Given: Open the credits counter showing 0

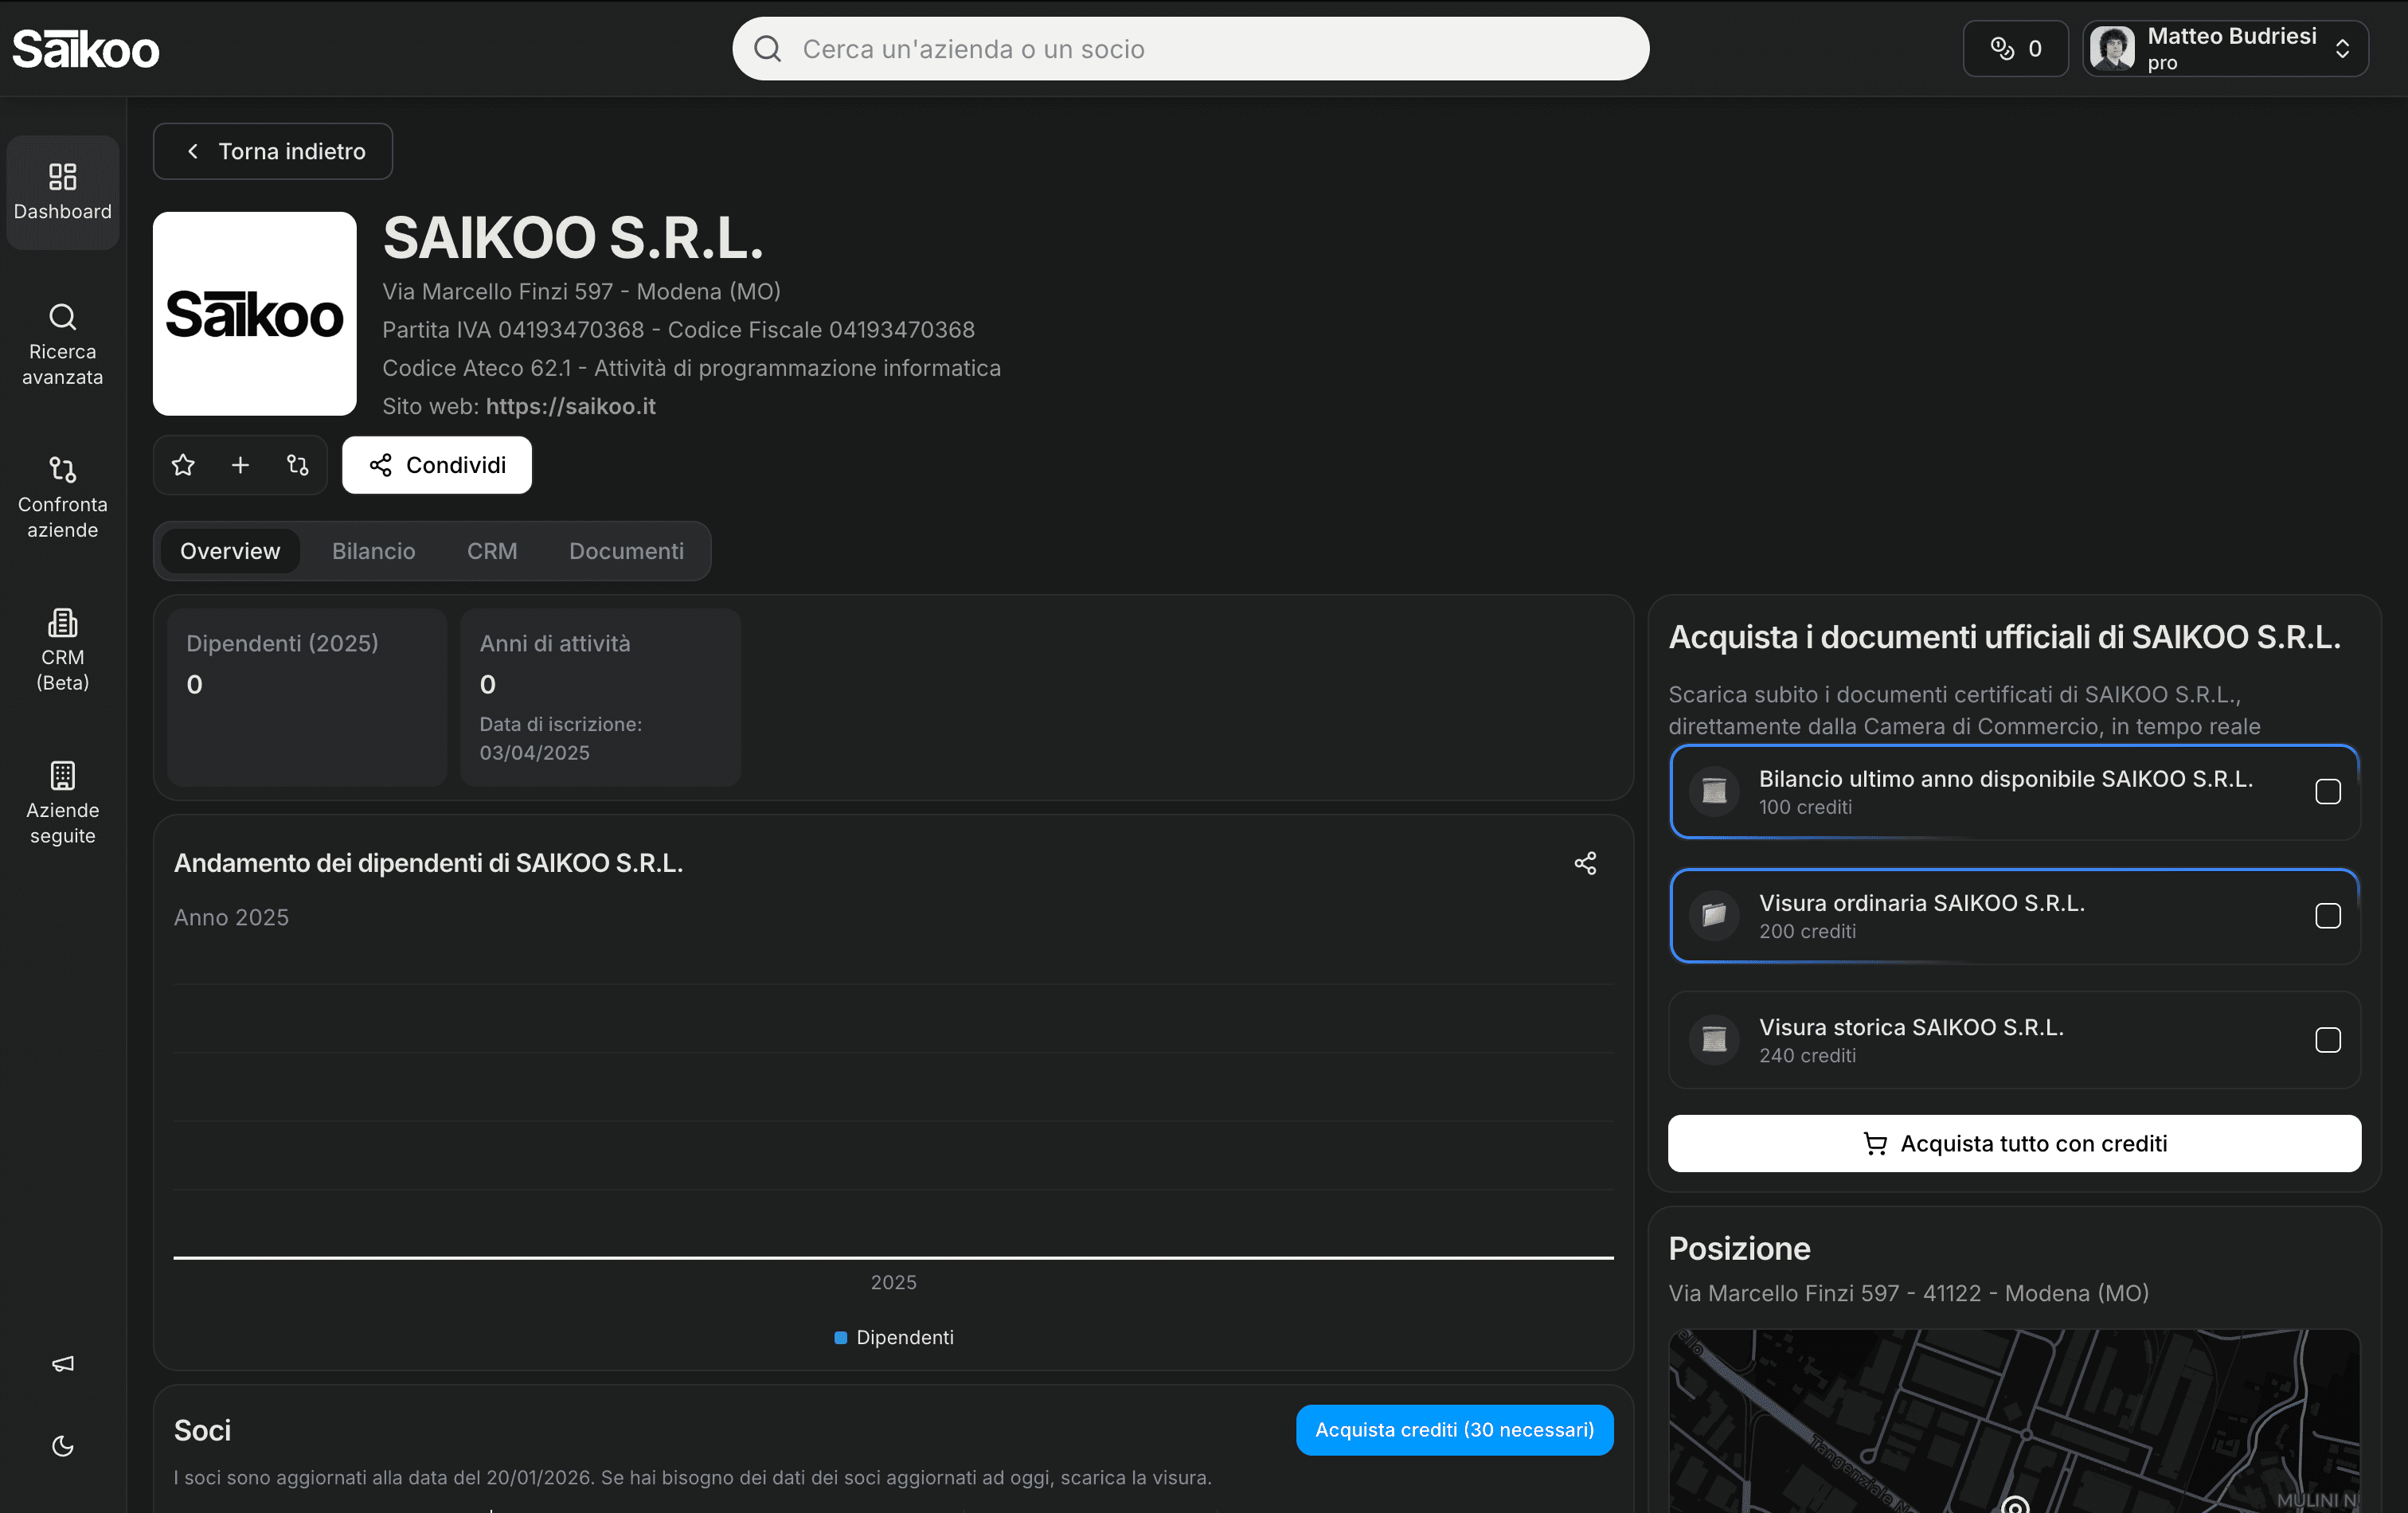Looking at the screenshot, I should coord(2015,49).
